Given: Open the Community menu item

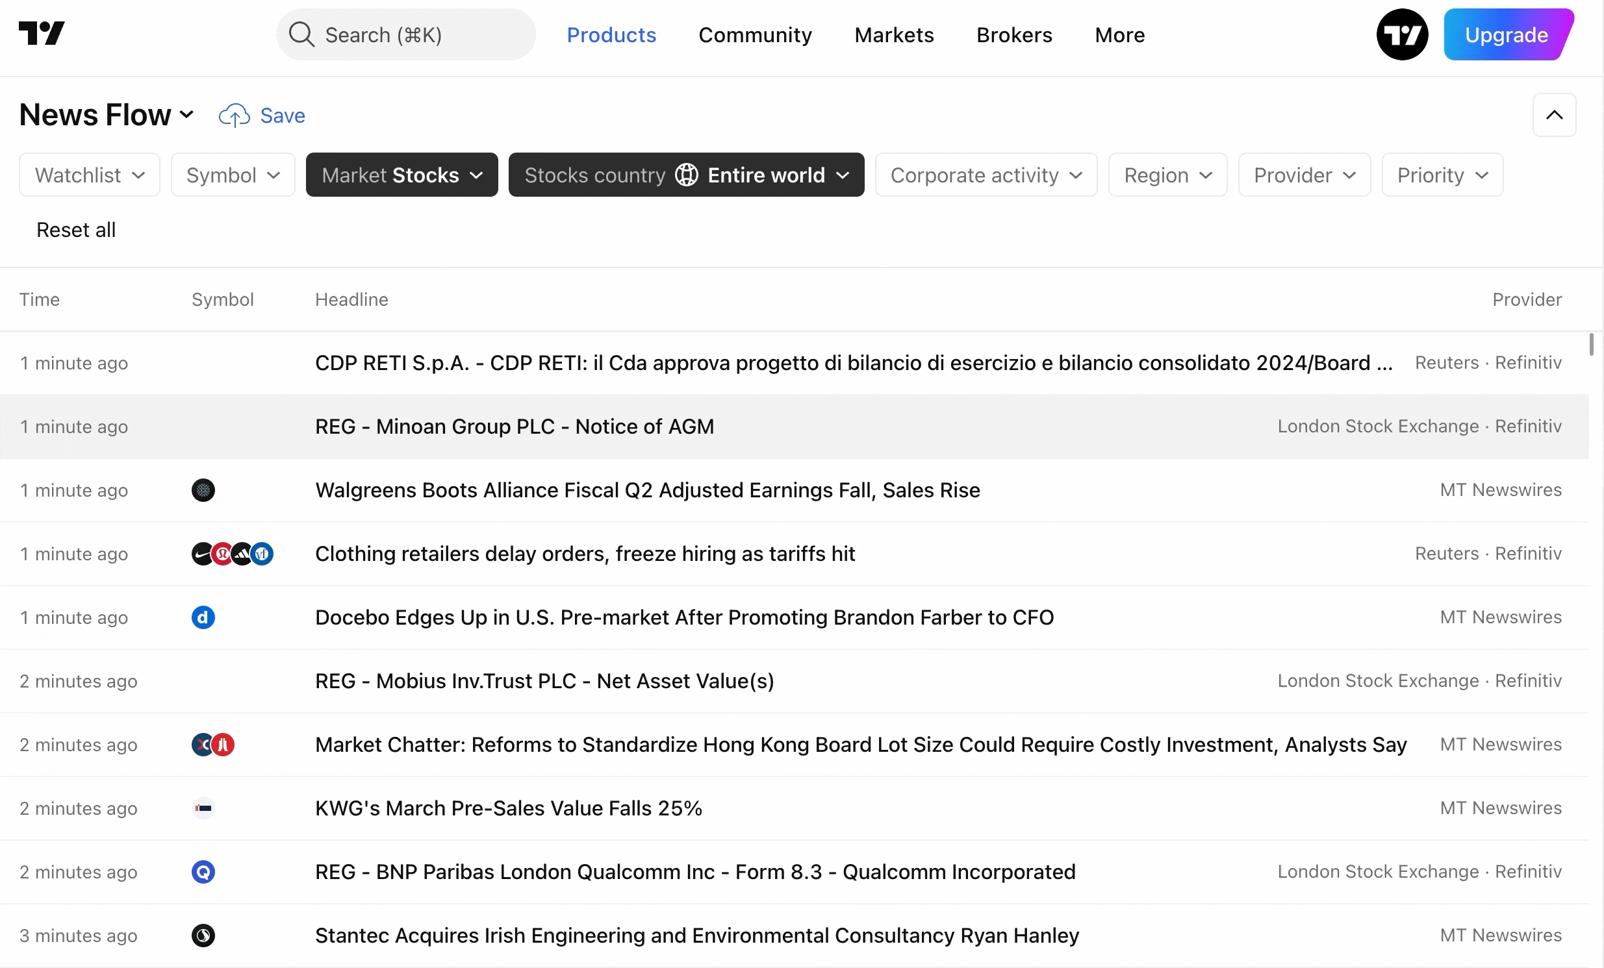Looking at the screenshot, I should [755, 35].
